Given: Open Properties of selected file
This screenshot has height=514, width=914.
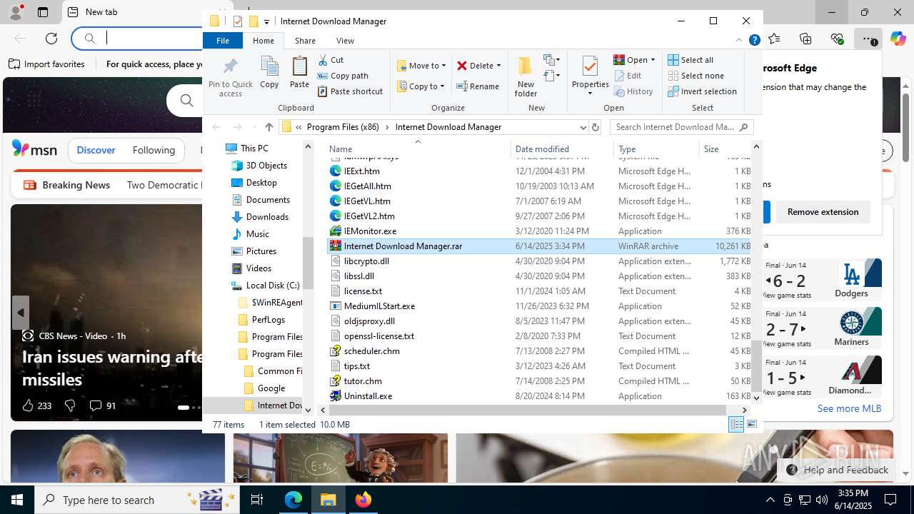Looking at the screenshot, I should tap(590, 76).
